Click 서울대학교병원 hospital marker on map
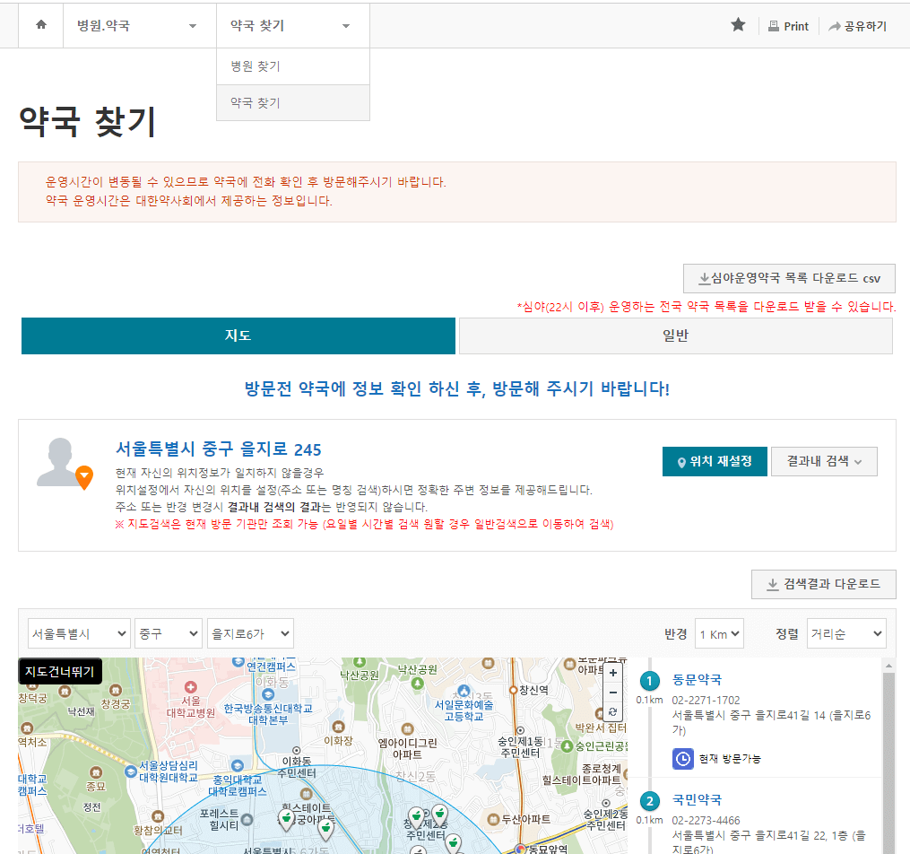This screenshot has width=910, height=854. (x=191, y=687)
